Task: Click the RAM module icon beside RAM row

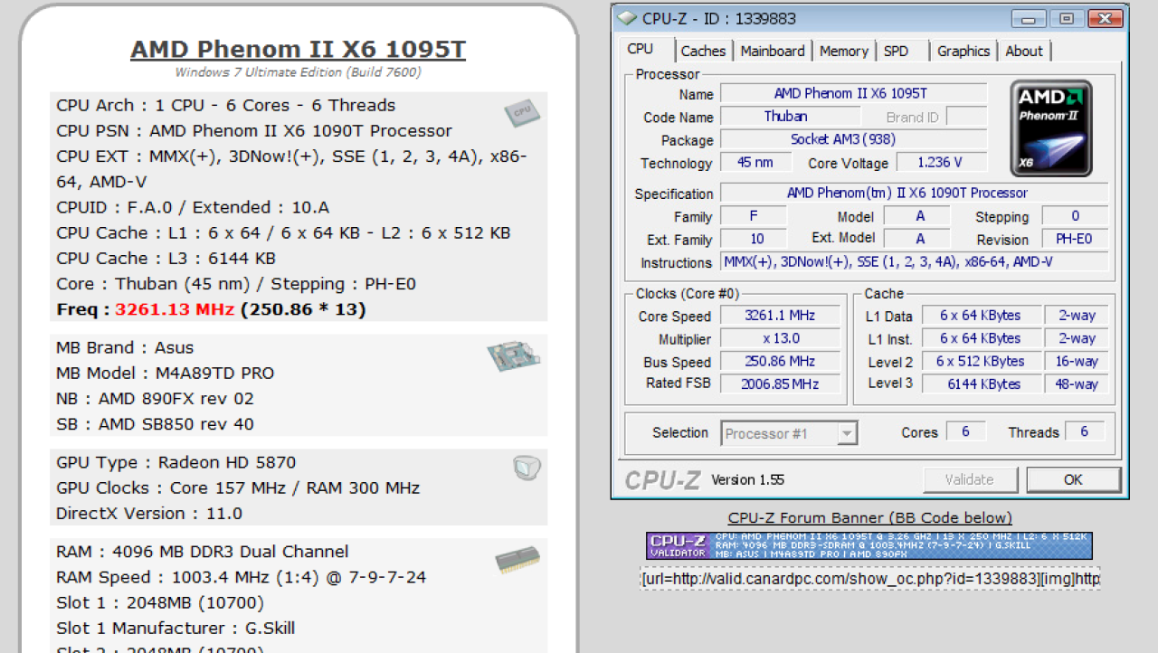Action: click(517, 562)
